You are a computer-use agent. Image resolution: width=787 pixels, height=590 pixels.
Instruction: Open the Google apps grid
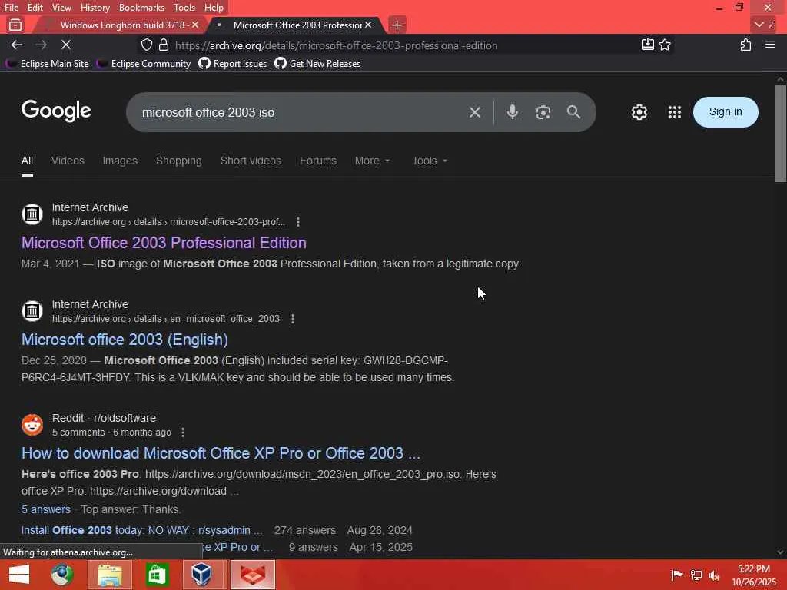click(675, 112)
